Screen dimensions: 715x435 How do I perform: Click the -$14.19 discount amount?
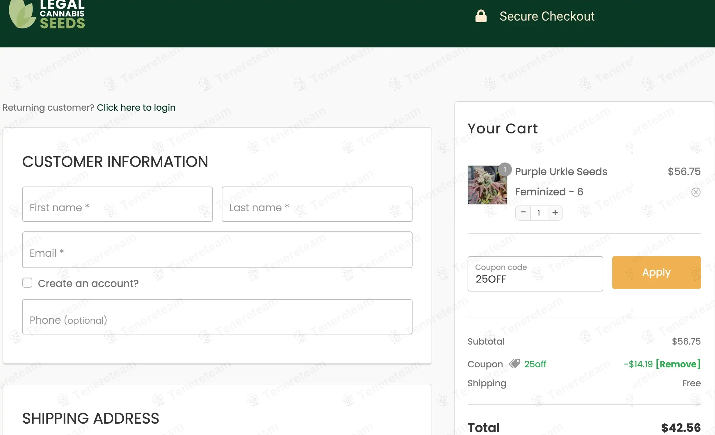[638, 364]
